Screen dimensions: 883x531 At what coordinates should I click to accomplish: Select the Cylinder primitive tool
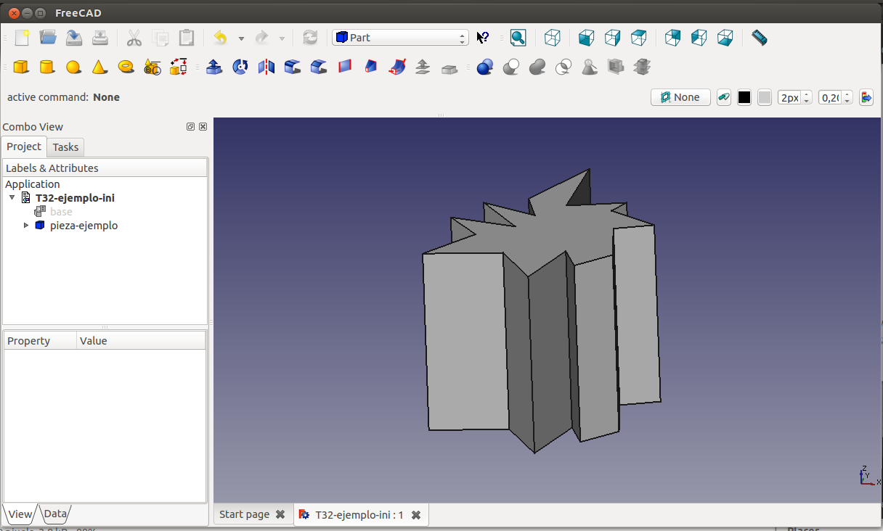point(47,67)
